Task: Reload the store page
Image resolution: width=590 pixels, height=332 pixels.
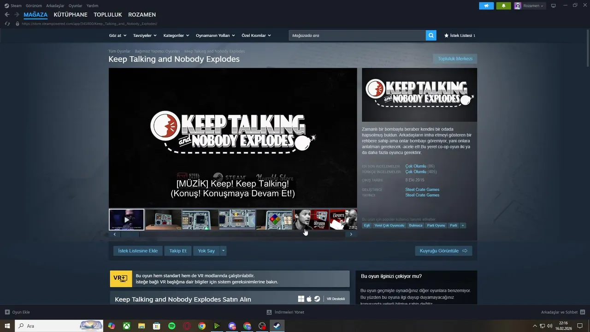Action: 7,24
